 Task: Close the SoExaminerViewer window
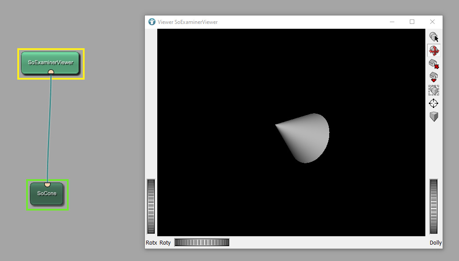click(432, 22)
